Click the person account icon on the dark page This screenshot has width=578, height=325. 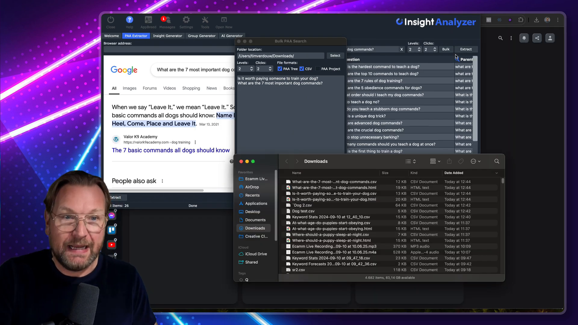click(x=550, y=38)
